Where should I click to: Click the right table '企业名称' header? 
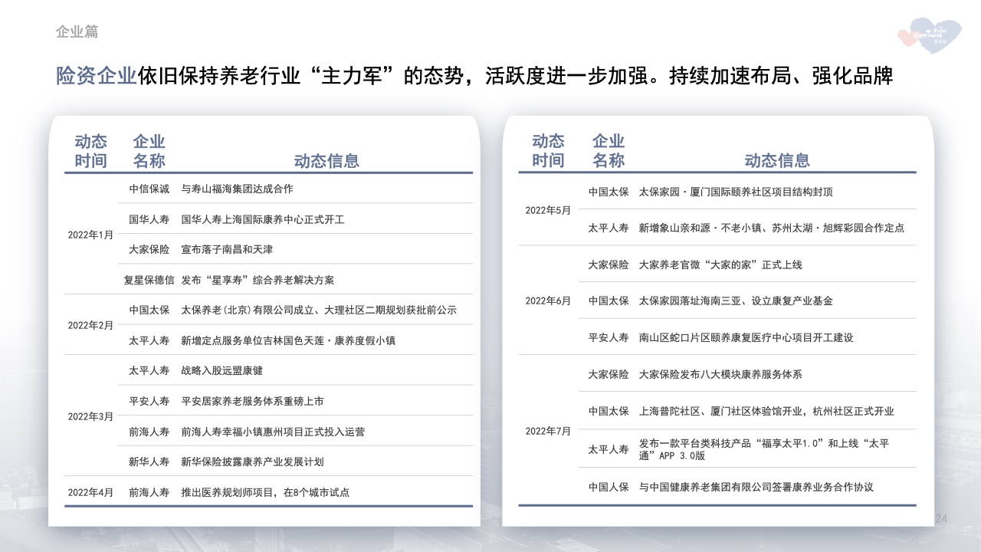pyautogui.click(x=609, y=150)
